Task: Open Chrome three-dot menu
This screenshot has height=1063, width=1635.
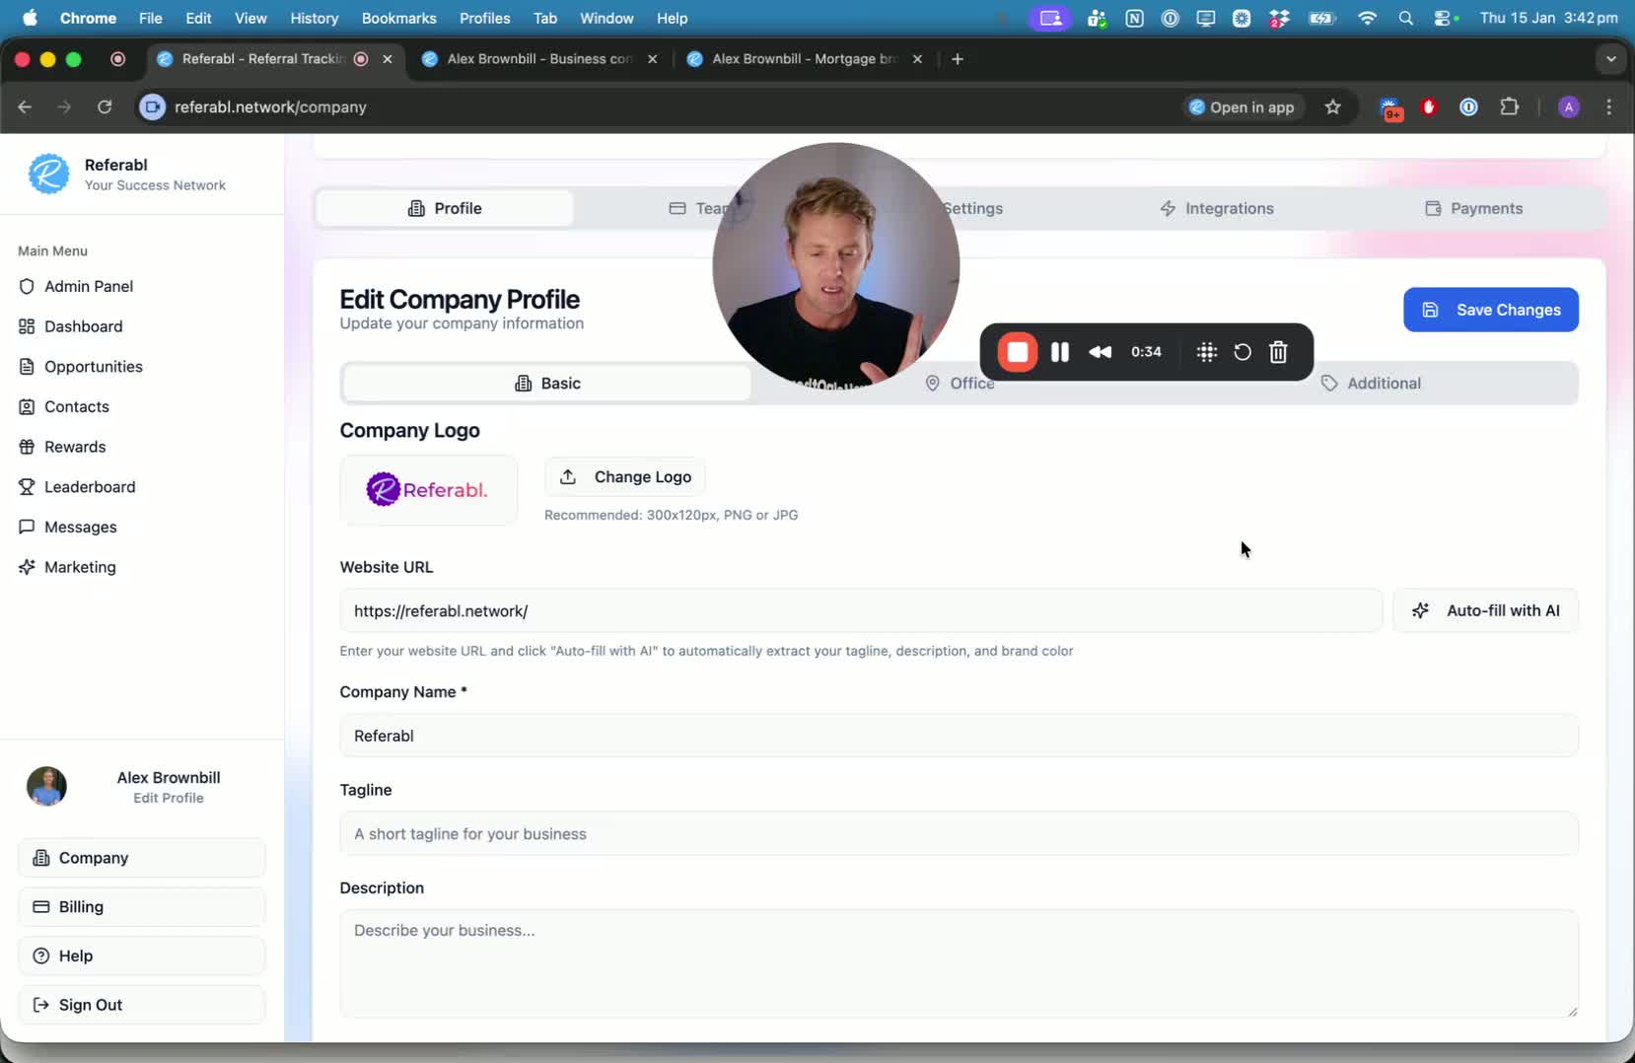Action: [x=1609, y=106]
